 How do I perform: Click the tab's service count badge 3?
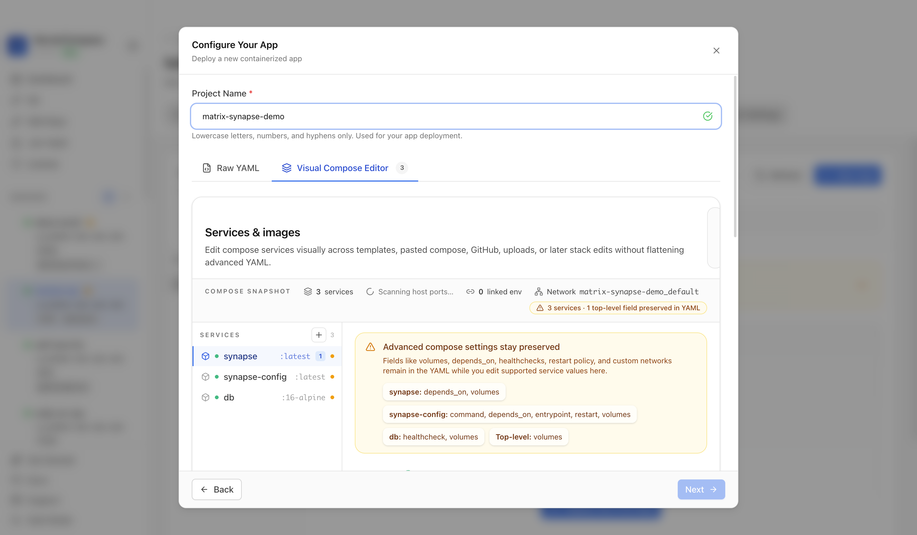[402, 168]
